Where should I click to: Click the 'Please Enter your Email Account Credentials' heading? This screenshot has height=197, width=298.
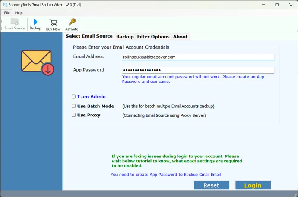tap(121, 47)
